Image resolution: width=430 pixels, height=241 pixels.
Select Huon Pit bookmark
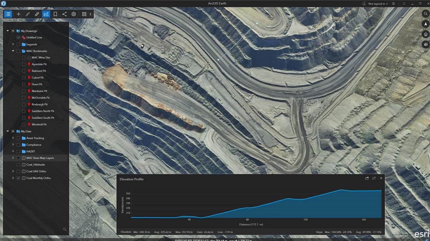coord(37,84)
